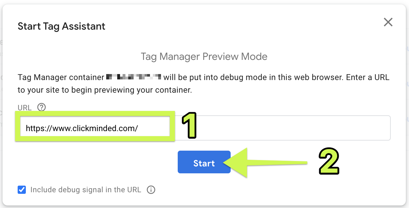
Task: Click the "Include debug signal in the URL" label
Action: pos(86,190)
